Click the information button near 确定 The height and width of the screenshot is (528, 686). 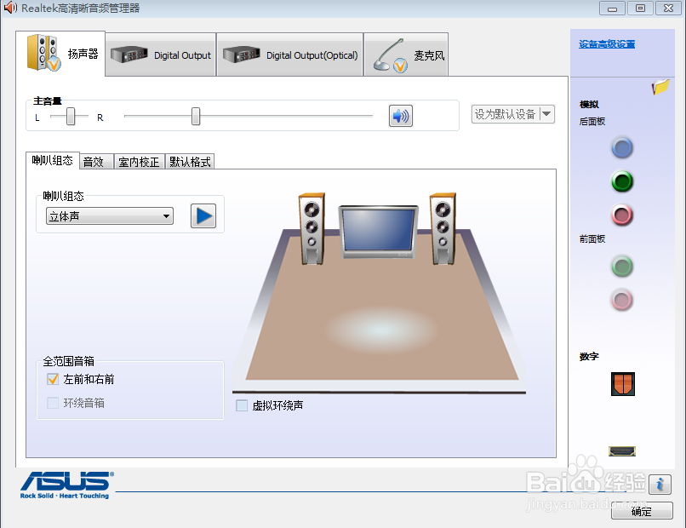pyautogui.click(x=660, y=485)
